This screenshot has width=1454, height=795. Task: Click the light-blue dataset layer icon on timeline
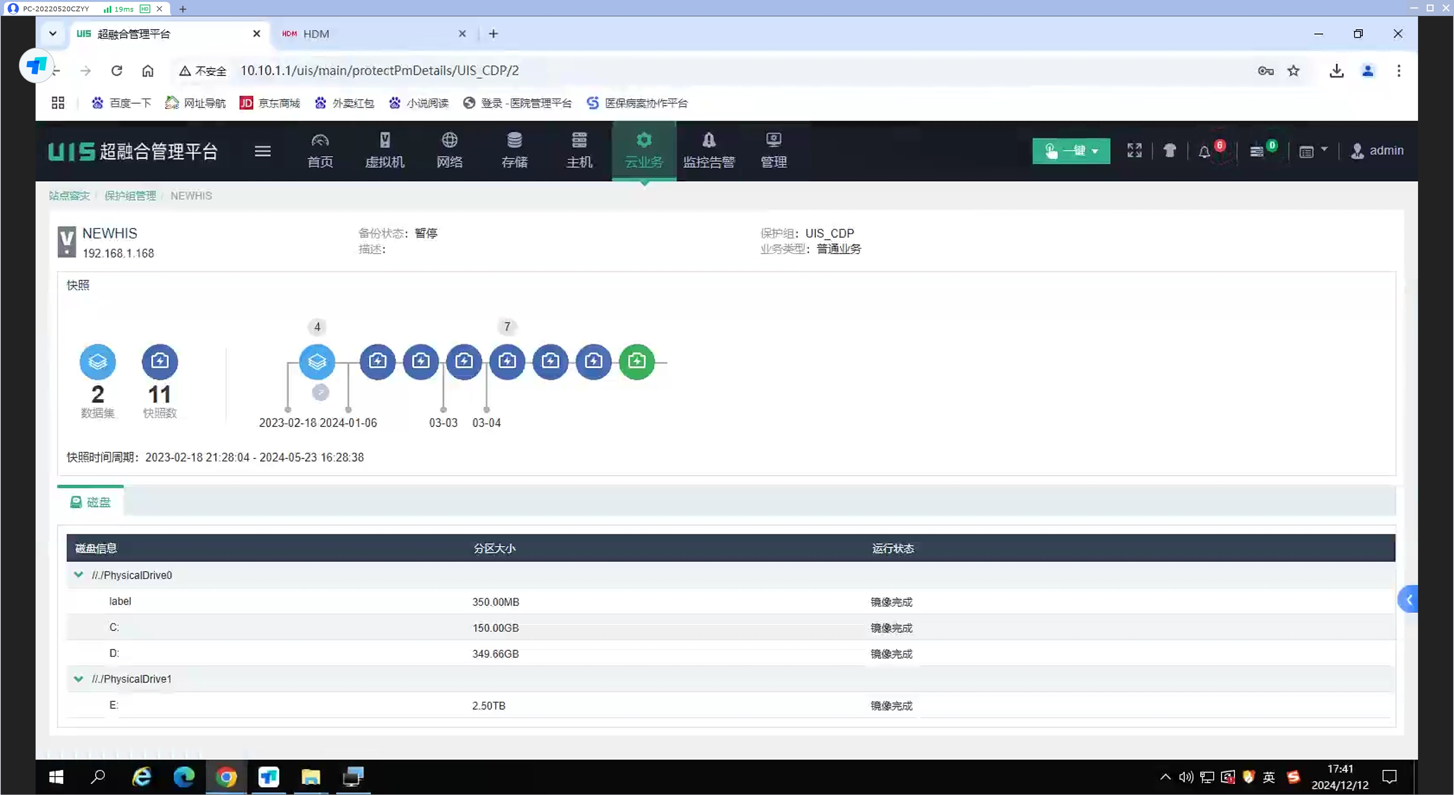coord(317,361)
